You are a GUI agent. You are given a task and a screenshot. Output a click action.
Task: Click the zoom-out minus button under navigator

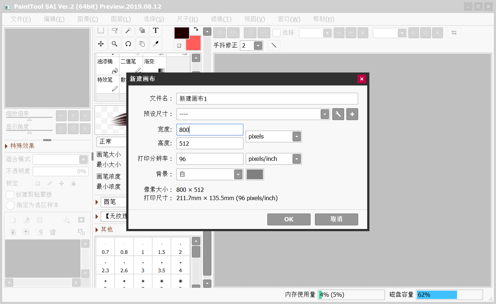(61, 116)
